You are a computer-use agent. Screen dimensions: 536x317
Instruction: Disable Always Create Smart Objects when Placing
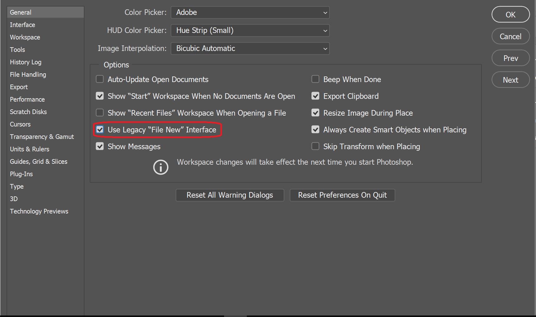(315, 130)
